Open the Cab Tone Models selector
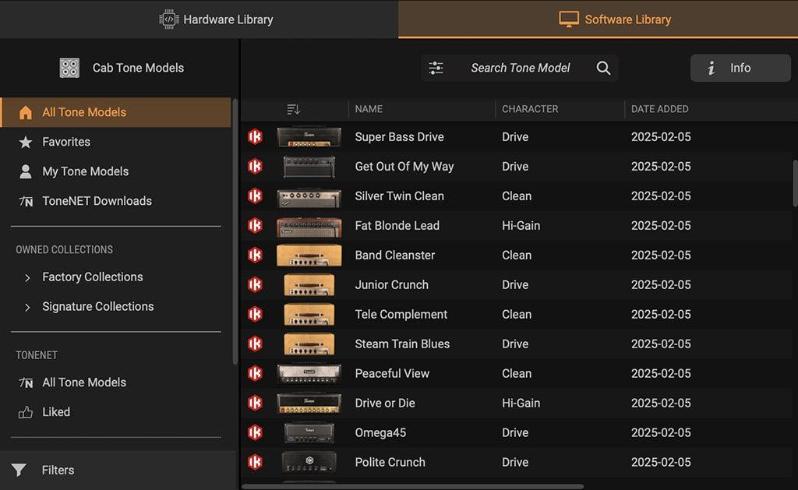Image resolution: width=798 pixels, height=490 pixels. [x=121, y=68]
